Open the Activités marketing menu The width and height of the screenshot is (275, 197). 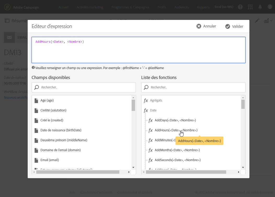(x=90, y=7)
